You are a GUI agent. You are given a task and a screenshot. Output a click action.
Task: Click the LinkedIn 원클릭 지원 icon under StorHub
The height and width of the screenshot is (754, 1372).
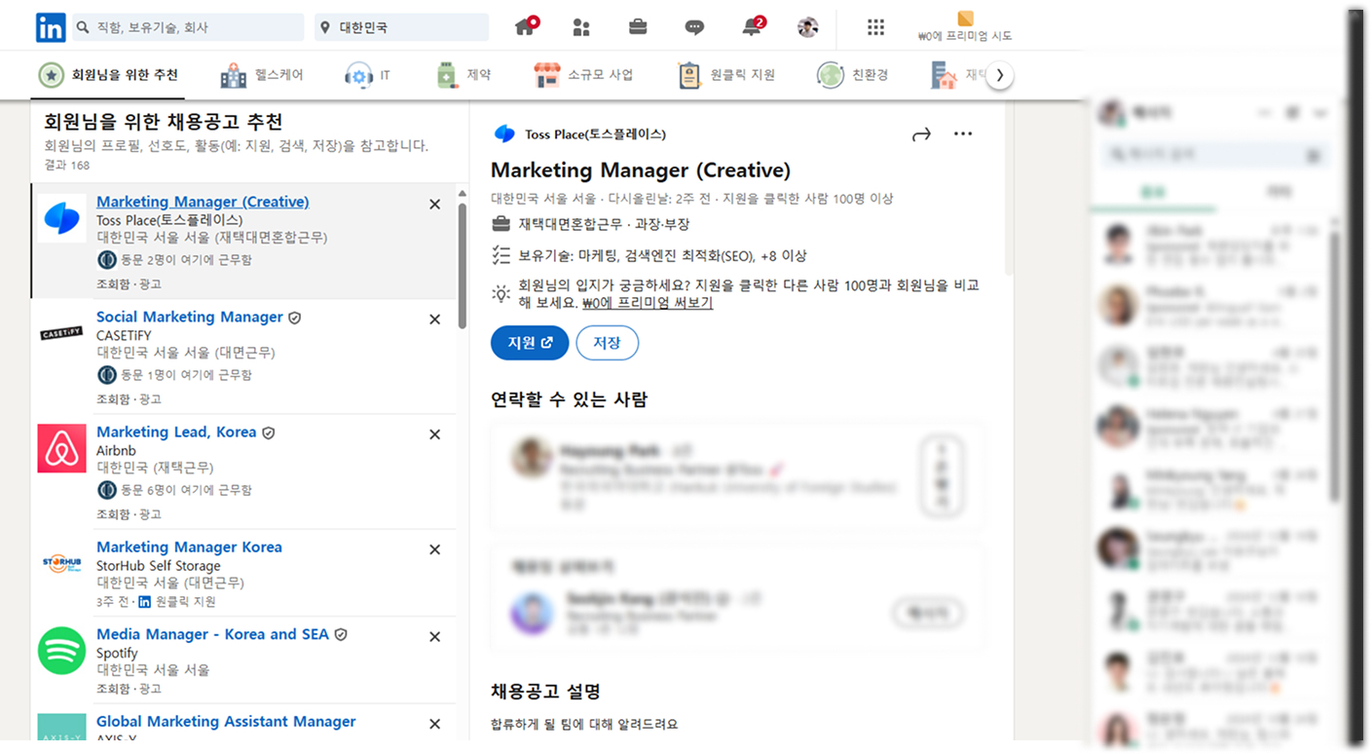point(144,602)
